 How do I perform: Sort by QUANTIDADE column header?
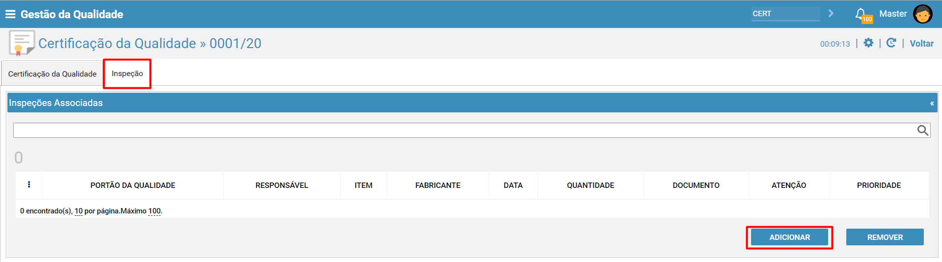click(x=591, y=185)
